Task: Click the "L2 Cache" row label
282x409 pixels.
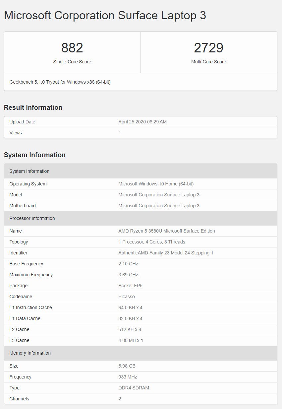Action: tap(20, 329)
